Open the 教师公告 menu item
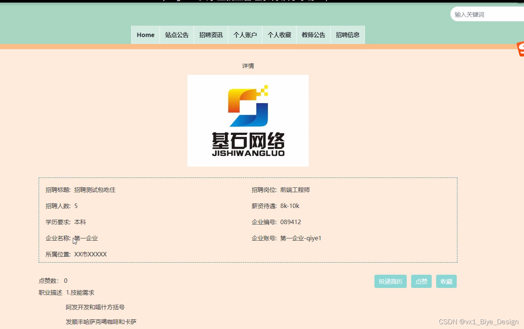Screen dimensions: 524x329 pos(313,35)
